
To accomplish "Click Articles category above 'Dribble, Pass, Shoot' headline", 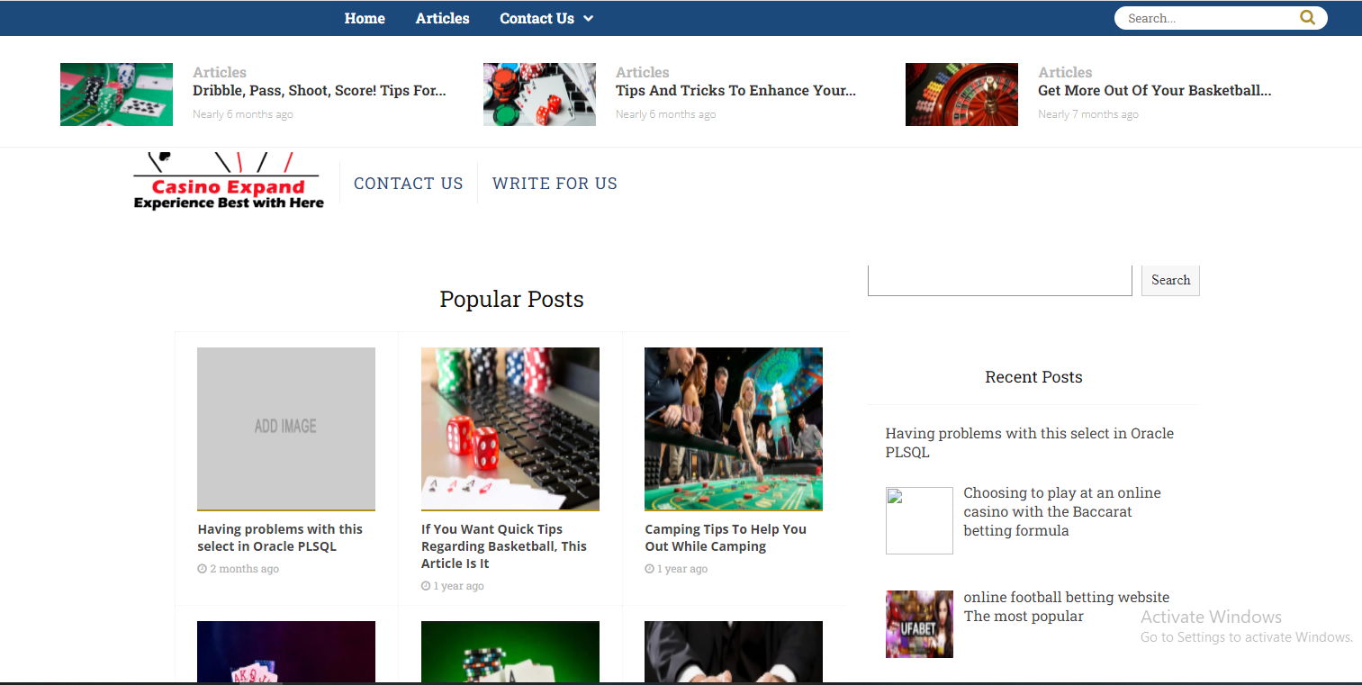I will (220, 72).
